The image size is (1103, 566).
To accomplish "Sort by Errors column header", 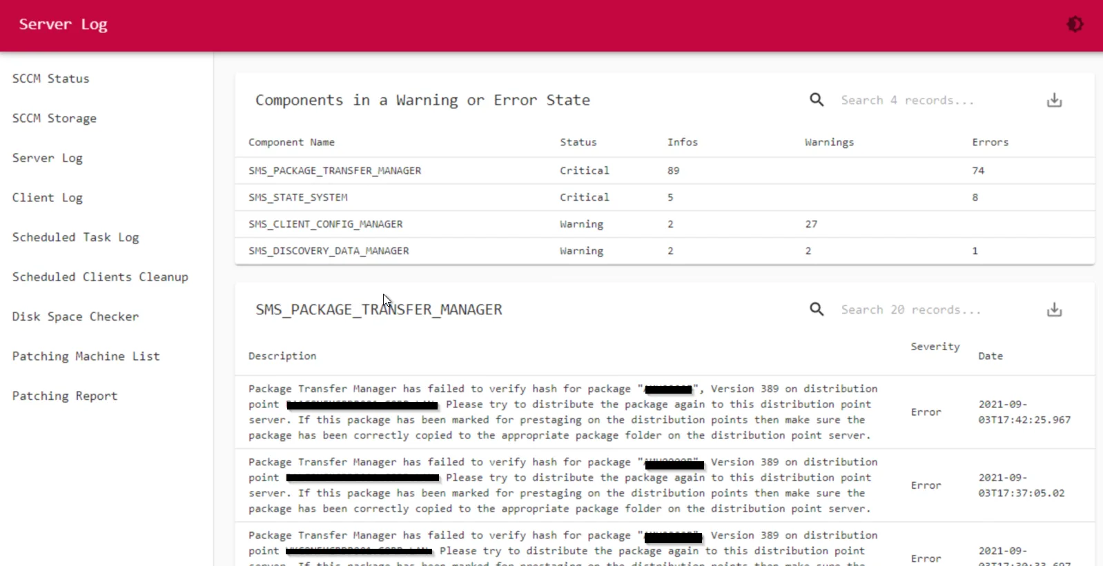I will point(990,142).
